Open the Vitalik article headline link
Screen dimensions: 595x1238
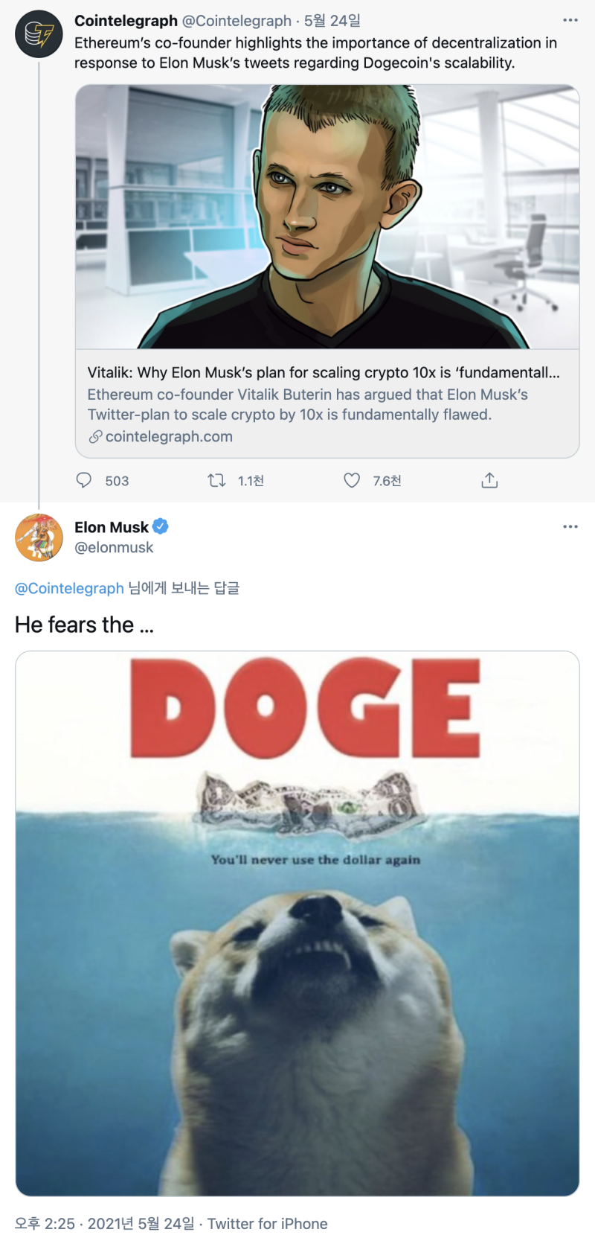324,372
